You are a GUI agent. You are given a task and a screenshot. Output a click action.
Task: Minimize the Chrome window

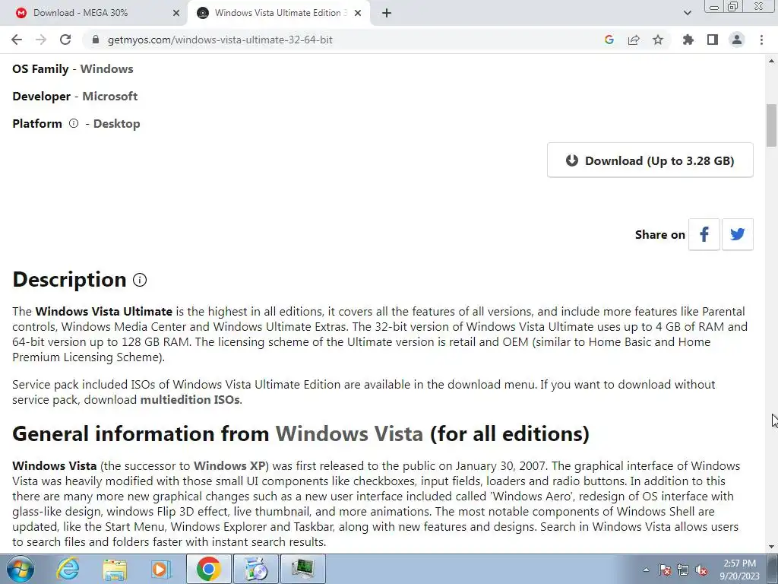[714, 7]
